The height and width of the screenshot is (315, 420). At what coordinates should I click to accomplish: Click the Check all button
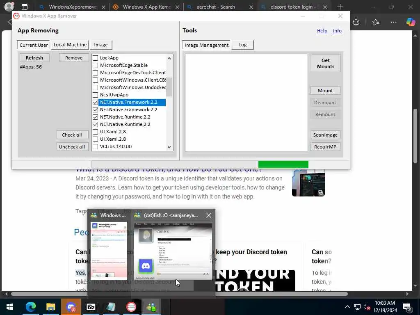(72, 135)
